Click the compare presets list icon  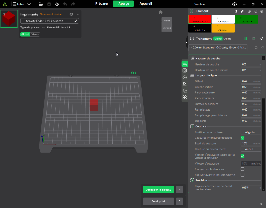coord(254,39)
